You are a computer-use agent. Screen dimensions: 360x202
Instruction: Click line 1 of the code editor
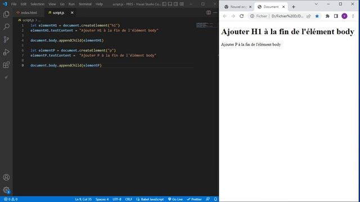tap(75, 25)
